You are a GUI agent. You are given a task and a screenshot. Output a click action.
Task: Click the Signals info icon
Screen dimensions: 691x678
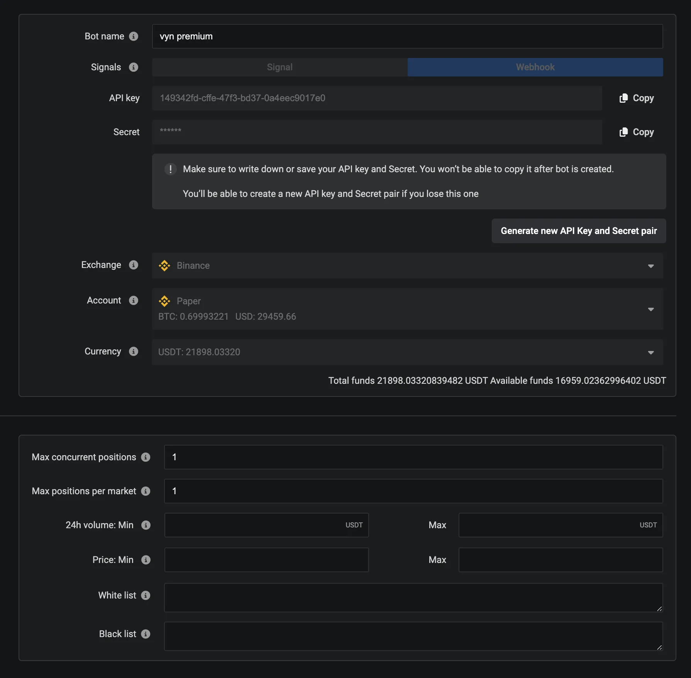(134, 67)
